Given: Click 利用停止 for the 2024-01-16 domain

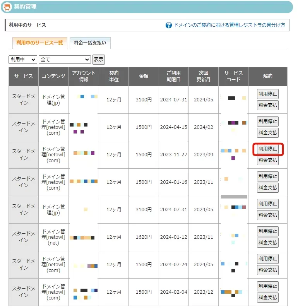Looking at the screenshot, I should click(x=268, y=176).
